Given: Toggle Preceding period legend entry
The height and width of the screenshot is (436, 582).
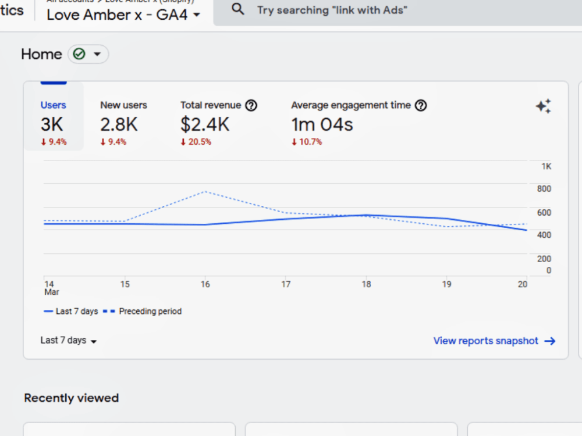Looking at the screenshot, I should [142, 312].
